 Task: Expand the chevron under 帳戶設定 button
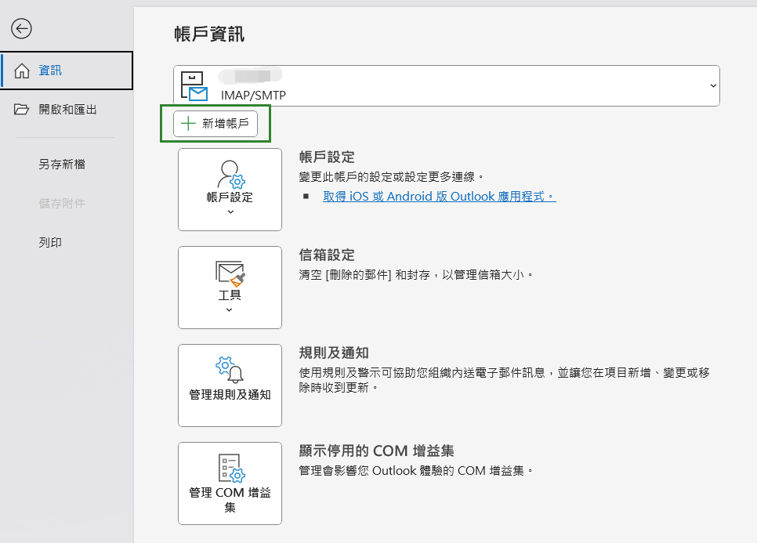230,212
